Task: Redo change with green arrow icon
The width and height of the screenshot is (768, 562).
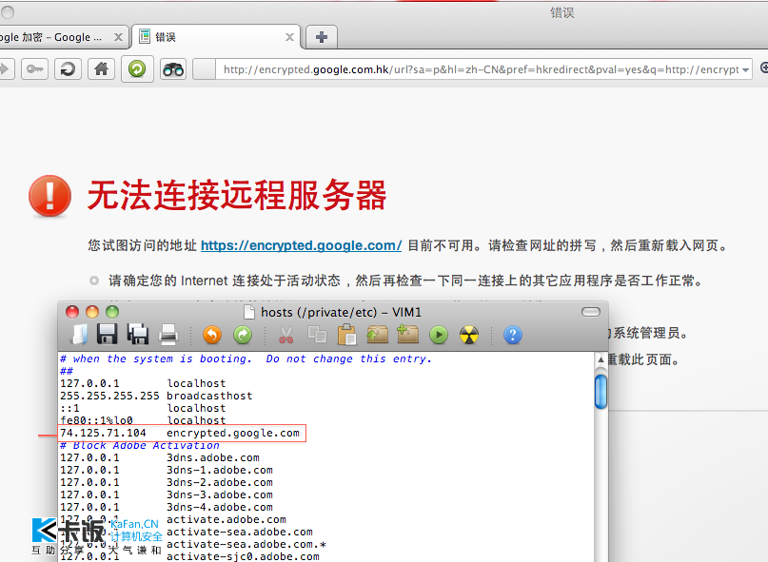Action: (x=243, y=335)
